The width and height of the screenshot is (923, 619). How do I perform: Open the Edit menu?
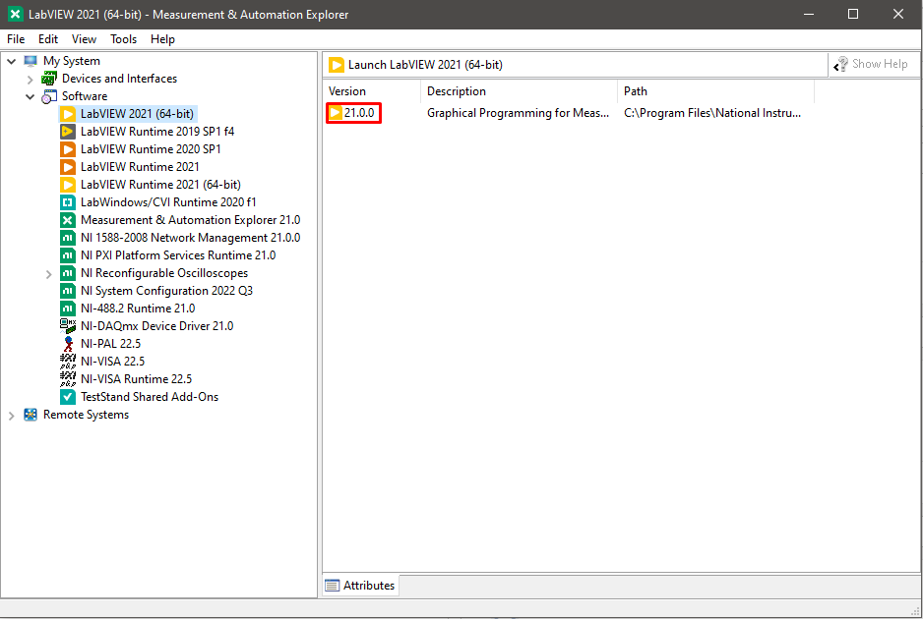point(48,39)
